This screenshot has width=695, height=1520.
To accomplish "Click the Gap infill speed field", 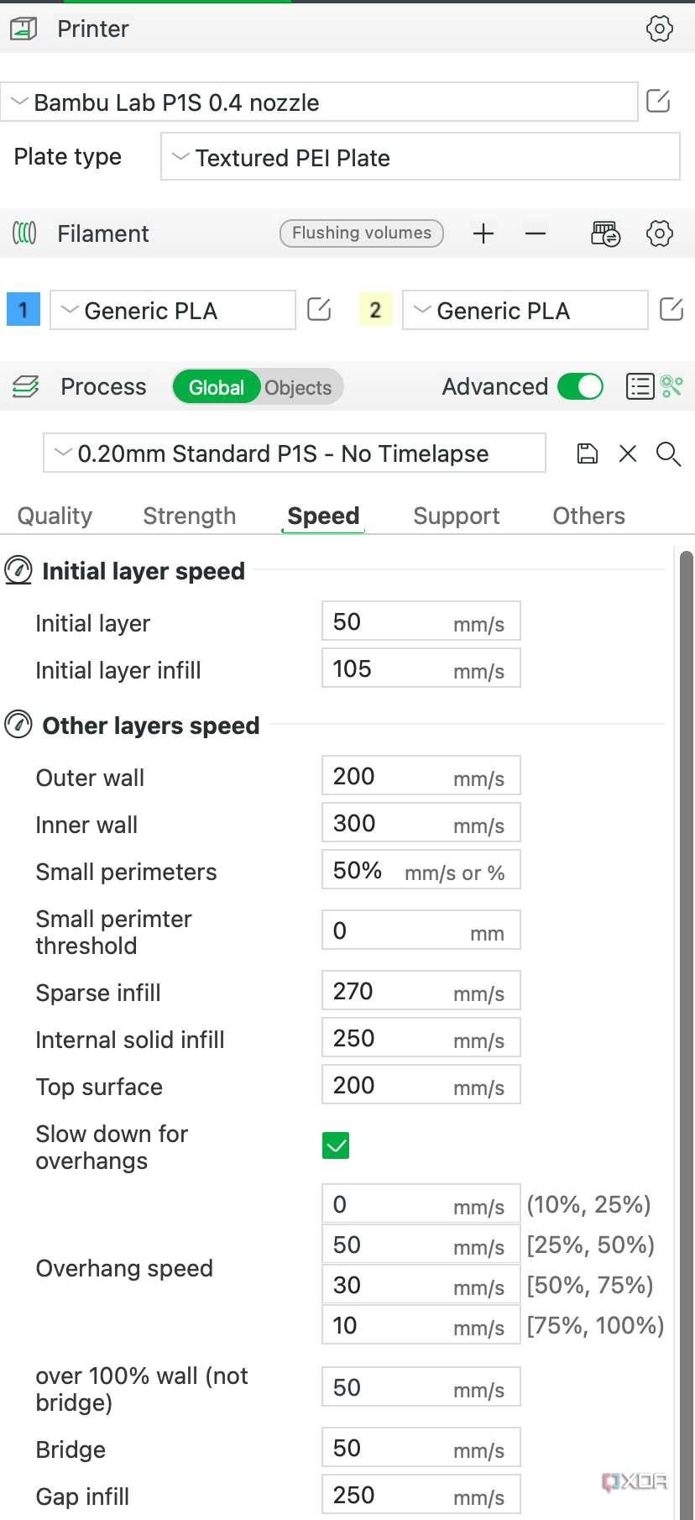I will coord(421,1495).
